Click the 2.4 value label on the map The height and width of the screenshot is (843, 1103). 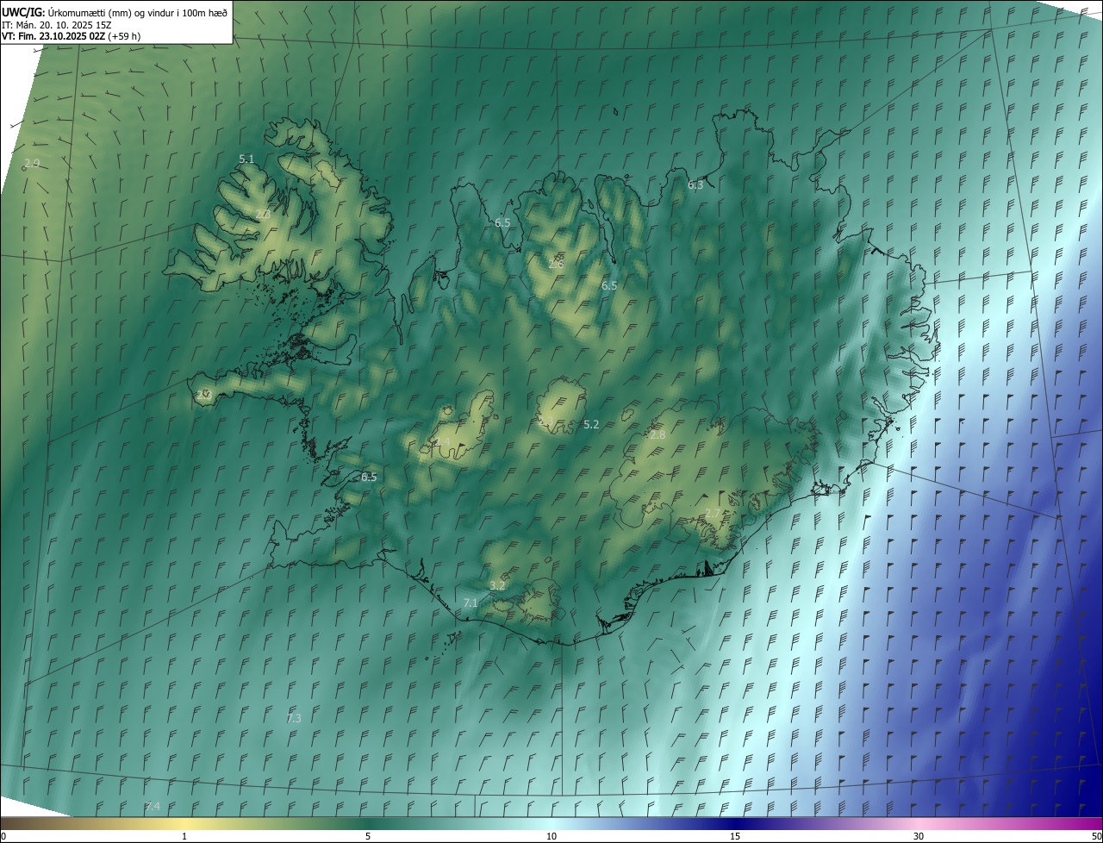[442, 441]
